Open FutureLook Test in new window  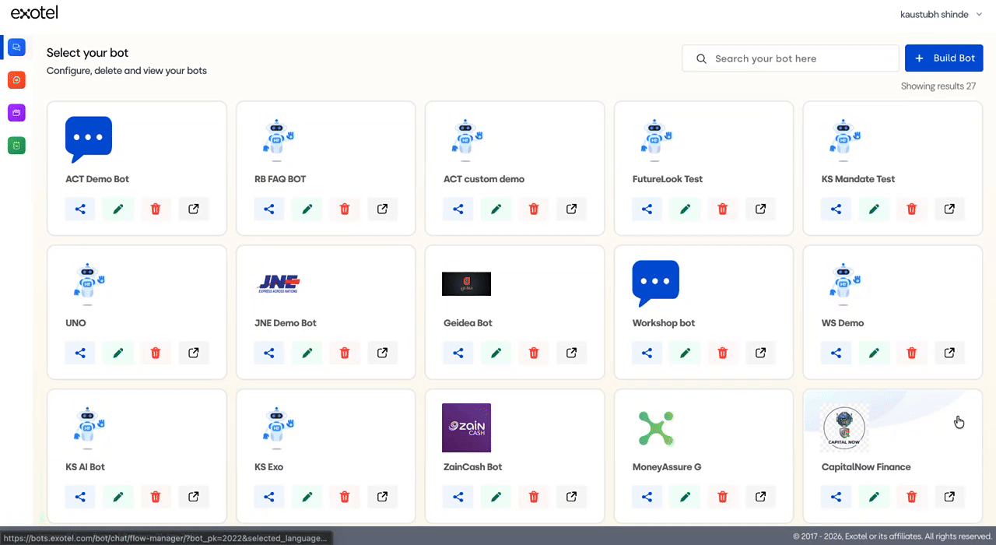pos(761,209)
